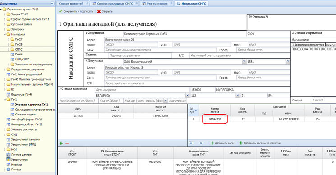Open Наим. страны (факт.) dropdown
The width and height of the screenshot is (336, 175).
(166, 101)
